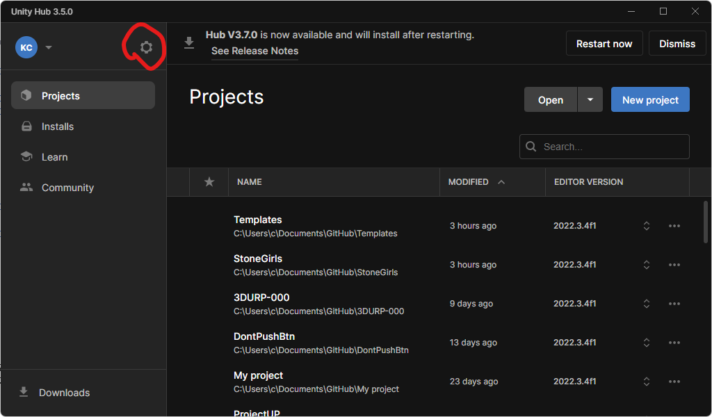Viewport: 712px width, 417px height.
Task: Click StoneGirls modified time '3 hours ago'
Action: click(473, 265)
